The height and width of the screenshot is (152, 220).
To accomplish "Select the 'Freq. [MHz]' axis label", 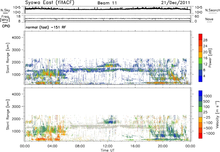I will coord(5,18).
